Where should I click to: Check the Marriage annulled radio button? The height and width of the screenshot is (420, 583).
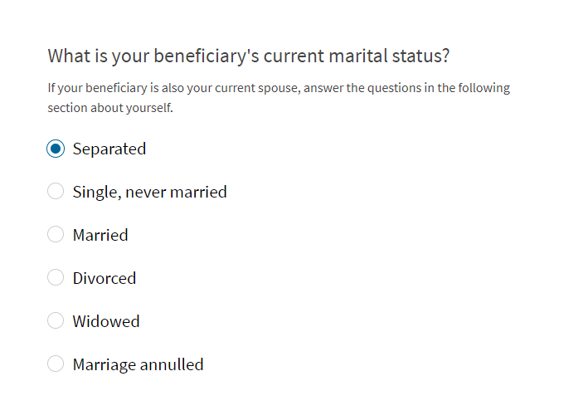(x=56, y=364)
